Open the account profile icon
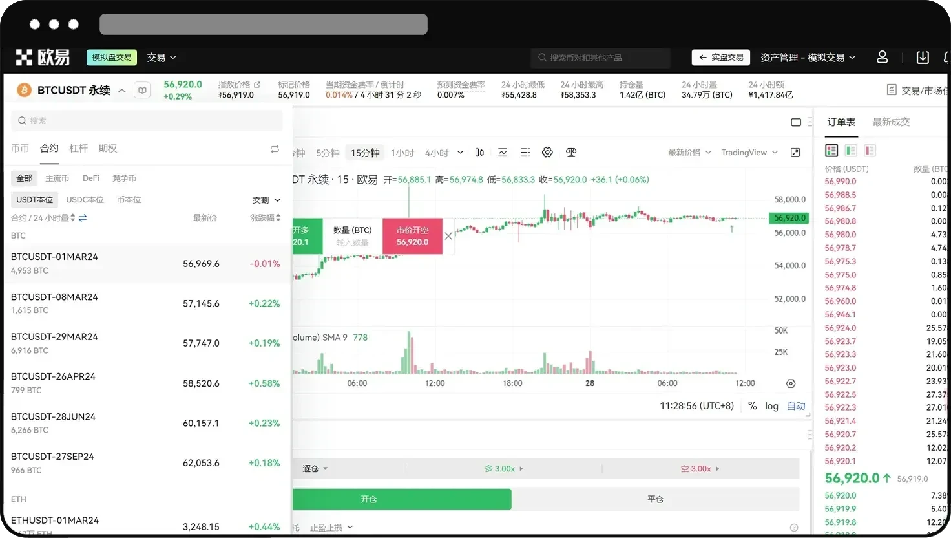This screenshot has width=951, height=538. (882, 58)
